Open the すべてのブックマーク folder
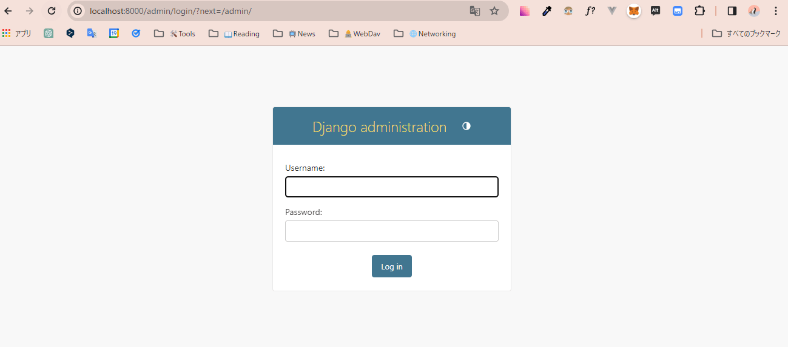788x347 pixels. point(746,34)
